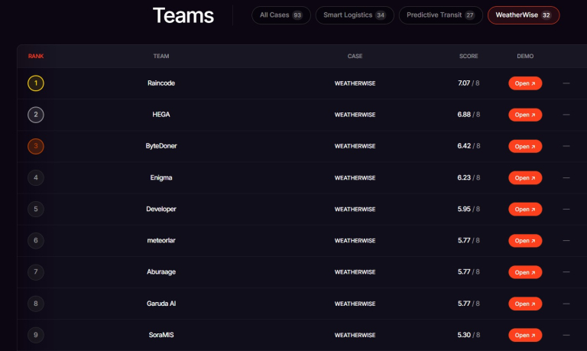Click the rank 9 badge icon
Screen dimensions: 587x351
35,335
